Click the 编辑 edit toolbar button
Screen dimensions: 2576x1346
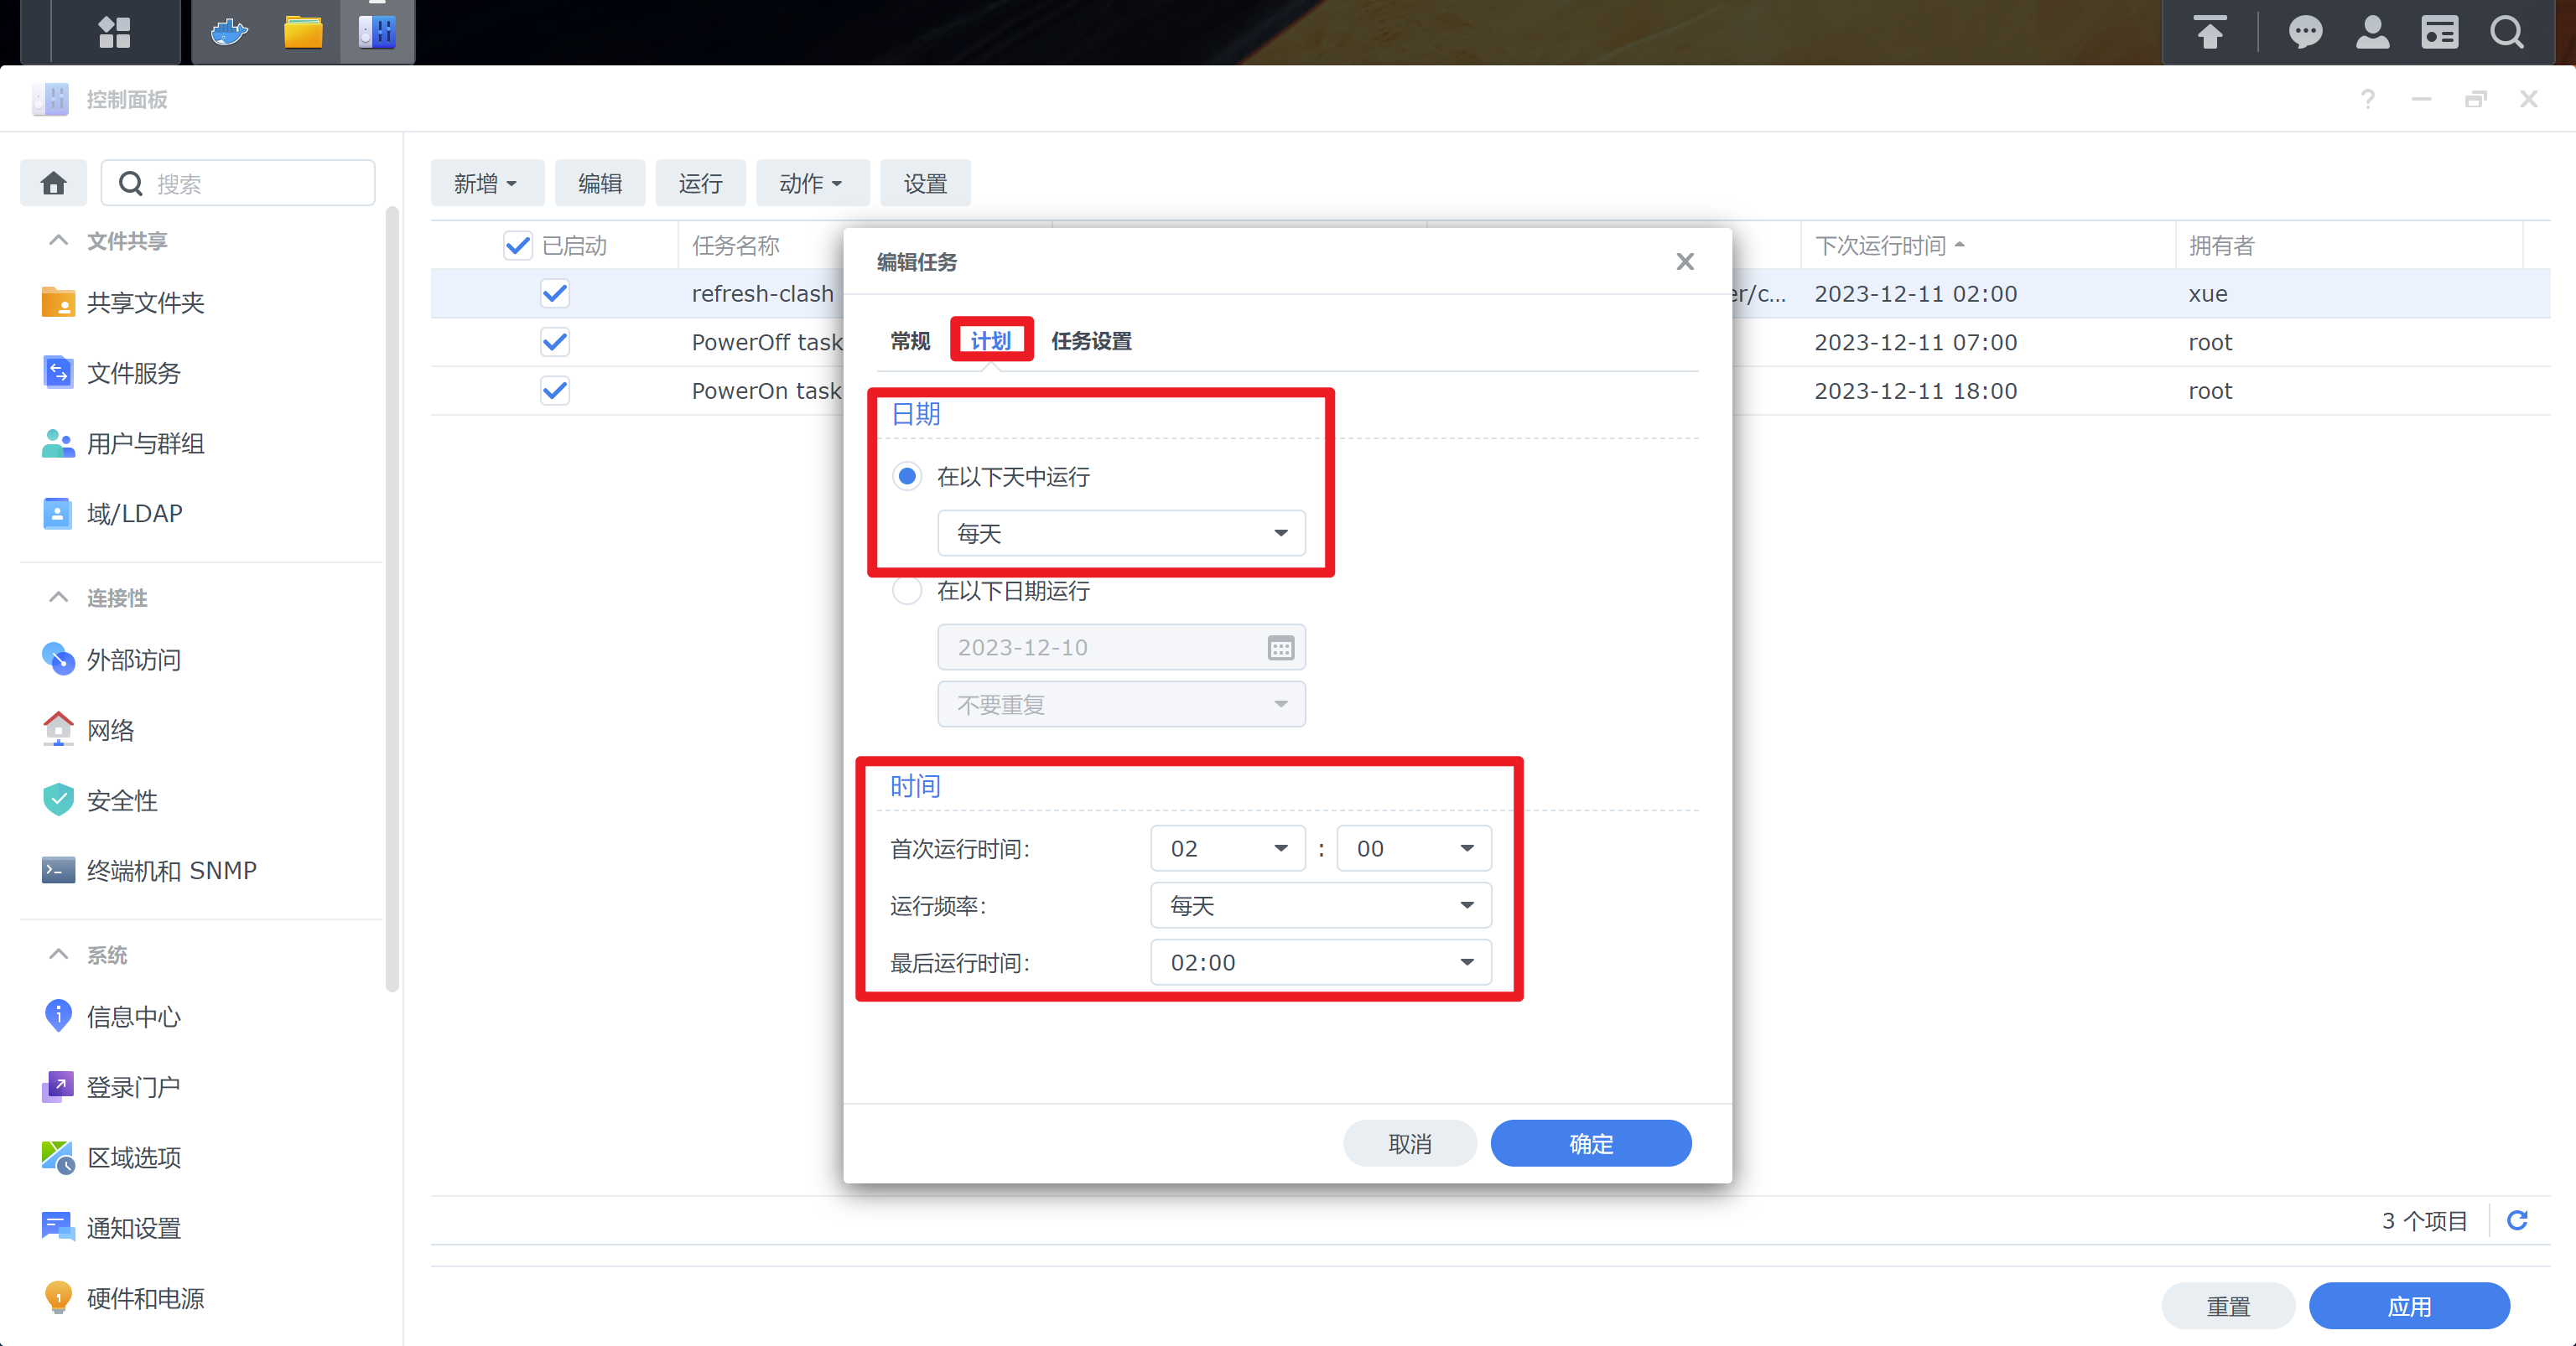click(600, 183)
